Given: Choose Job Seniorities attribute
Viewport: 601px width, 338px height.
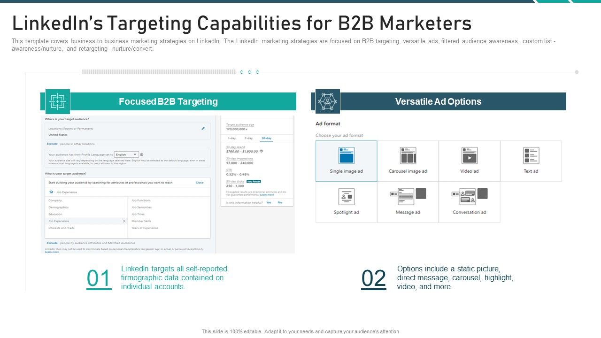Looking at the screenshot, I should pyautogui.click(x=142, y=207).
